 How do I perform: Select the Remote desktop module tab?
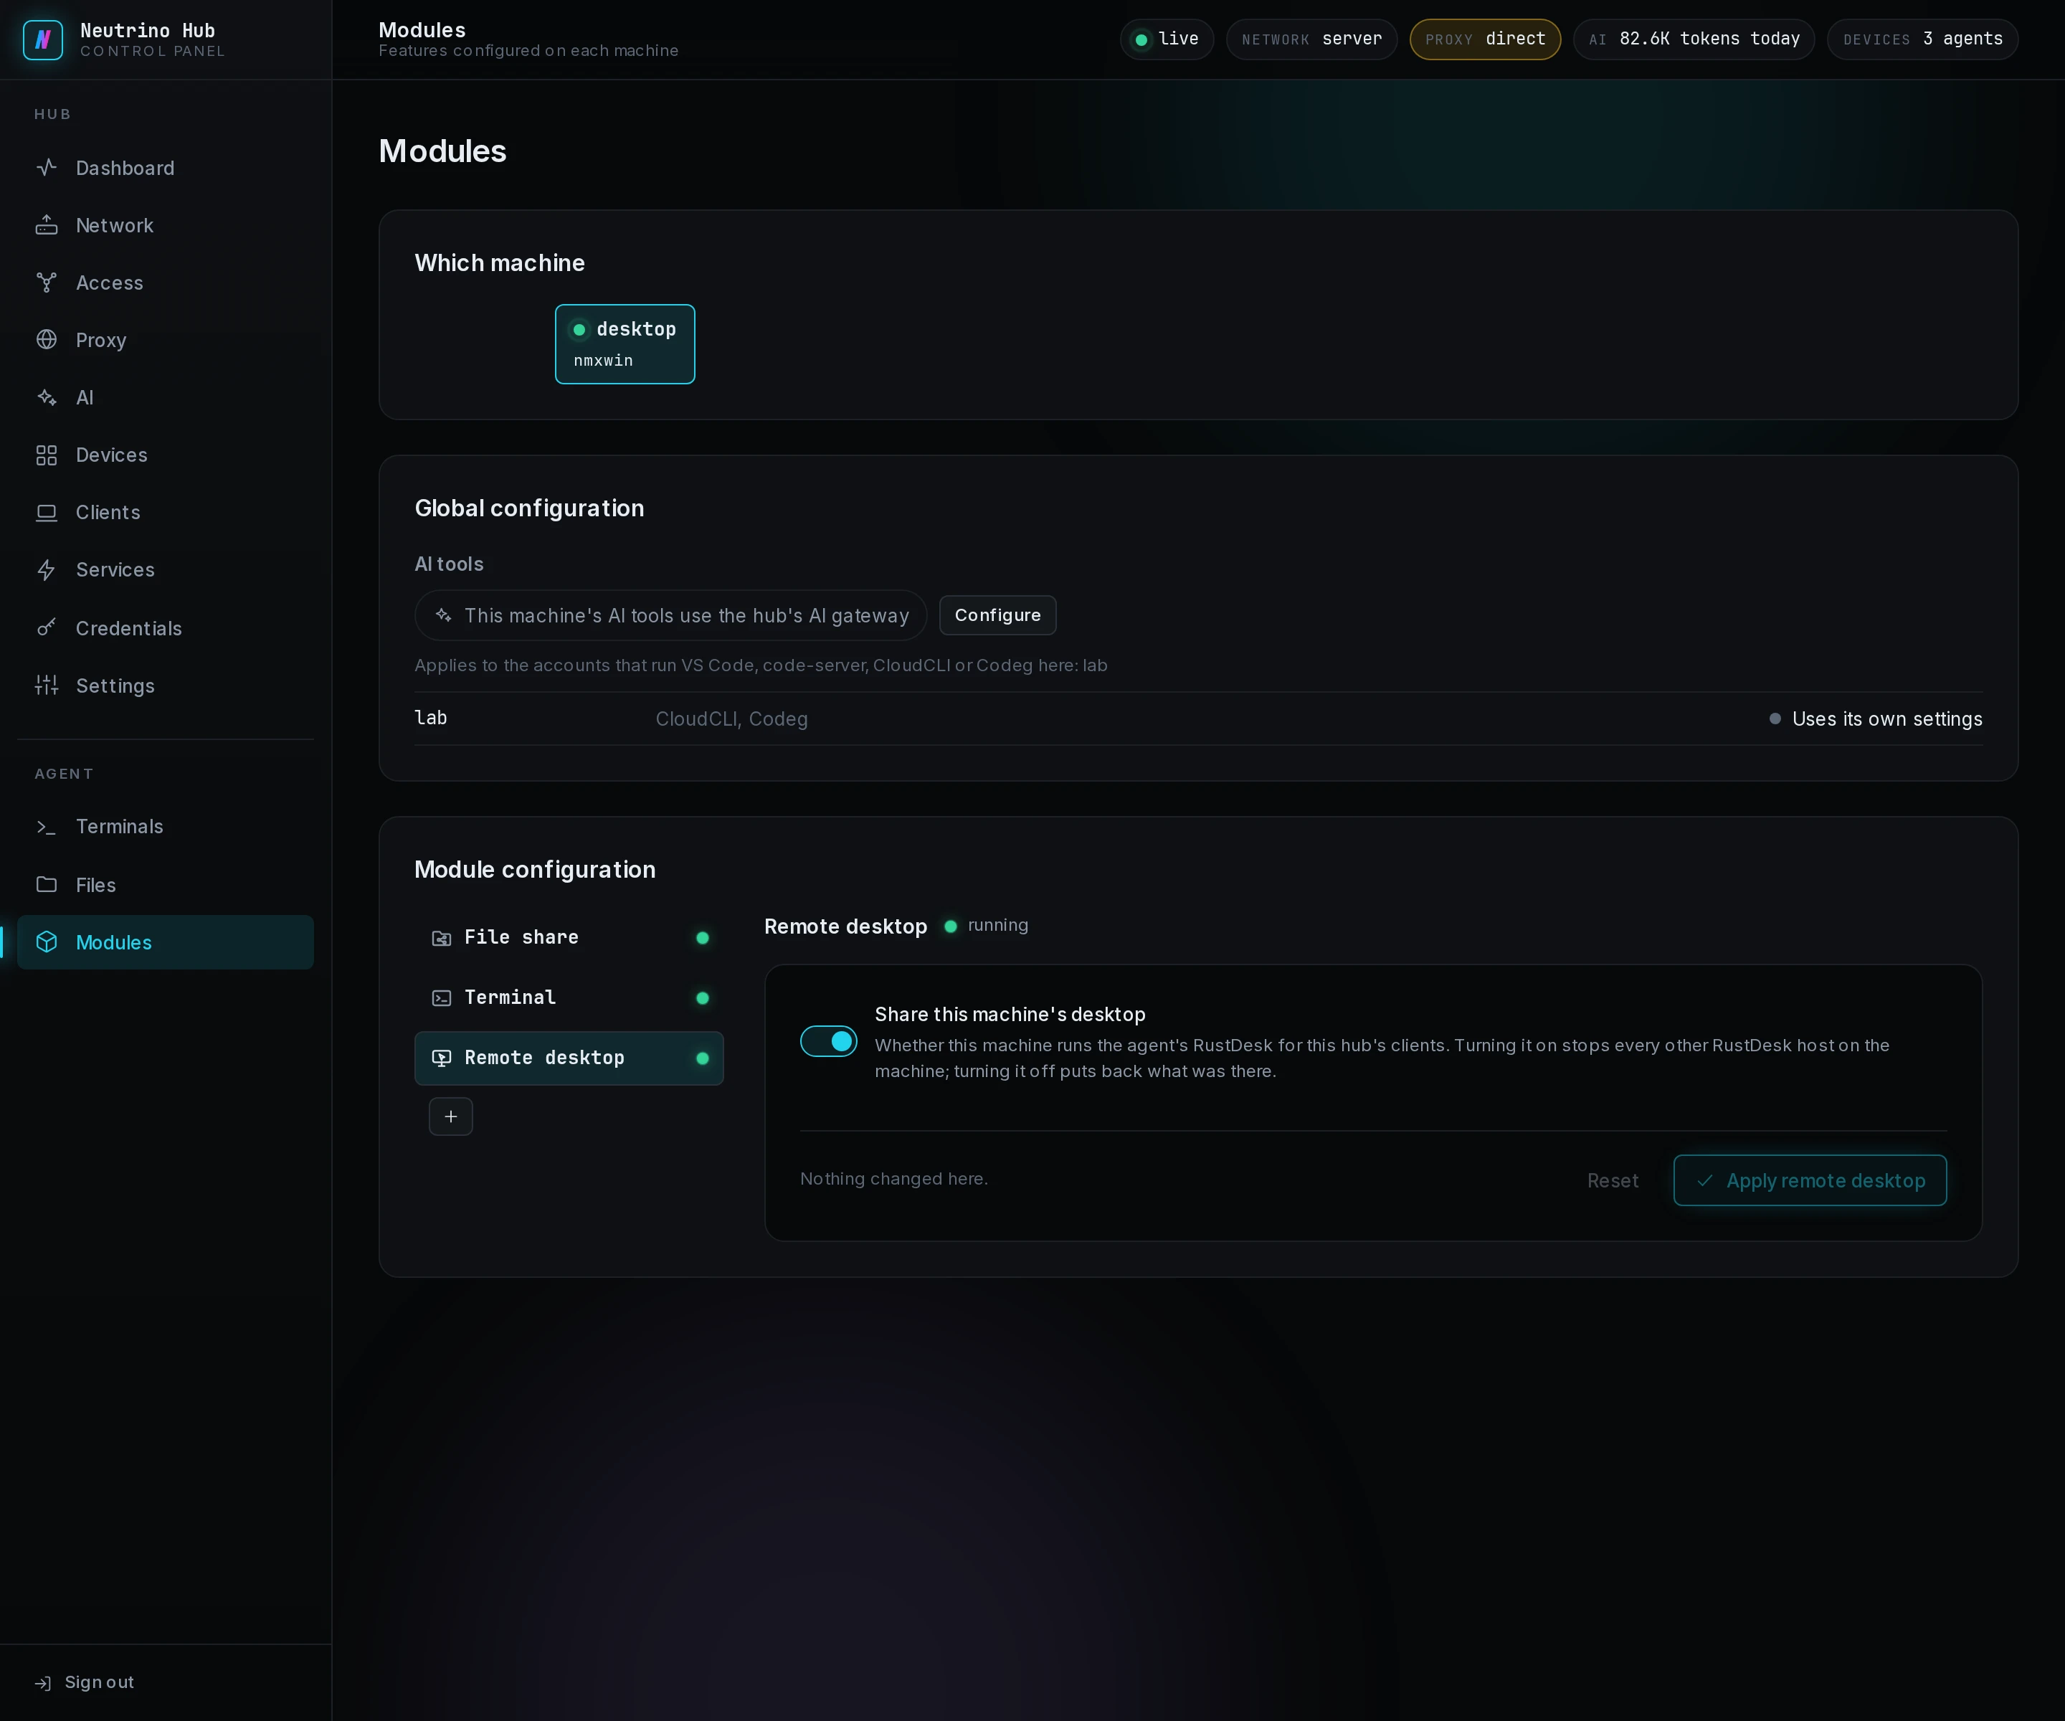[569, 1058]
